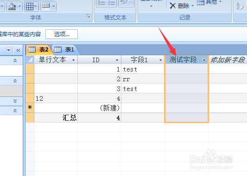Open the ID column filter dropdown
The height and width of the screenshot is (176, 247).
[117, 60]
